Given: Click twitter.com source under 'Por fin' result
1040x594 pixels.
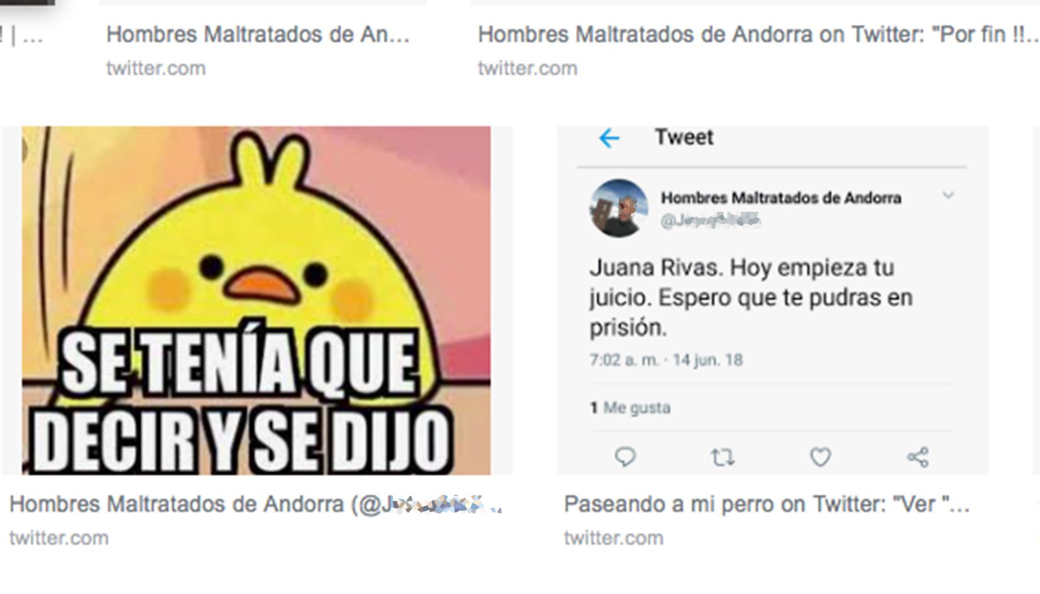Looking at the screenshot, I should [x=528, y=68].
